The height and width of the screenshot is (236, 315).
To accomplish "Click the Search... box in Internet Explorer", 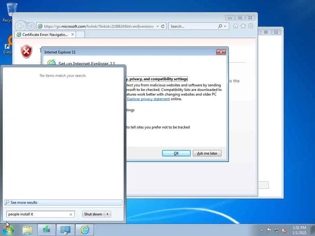I will click(193, 26).
